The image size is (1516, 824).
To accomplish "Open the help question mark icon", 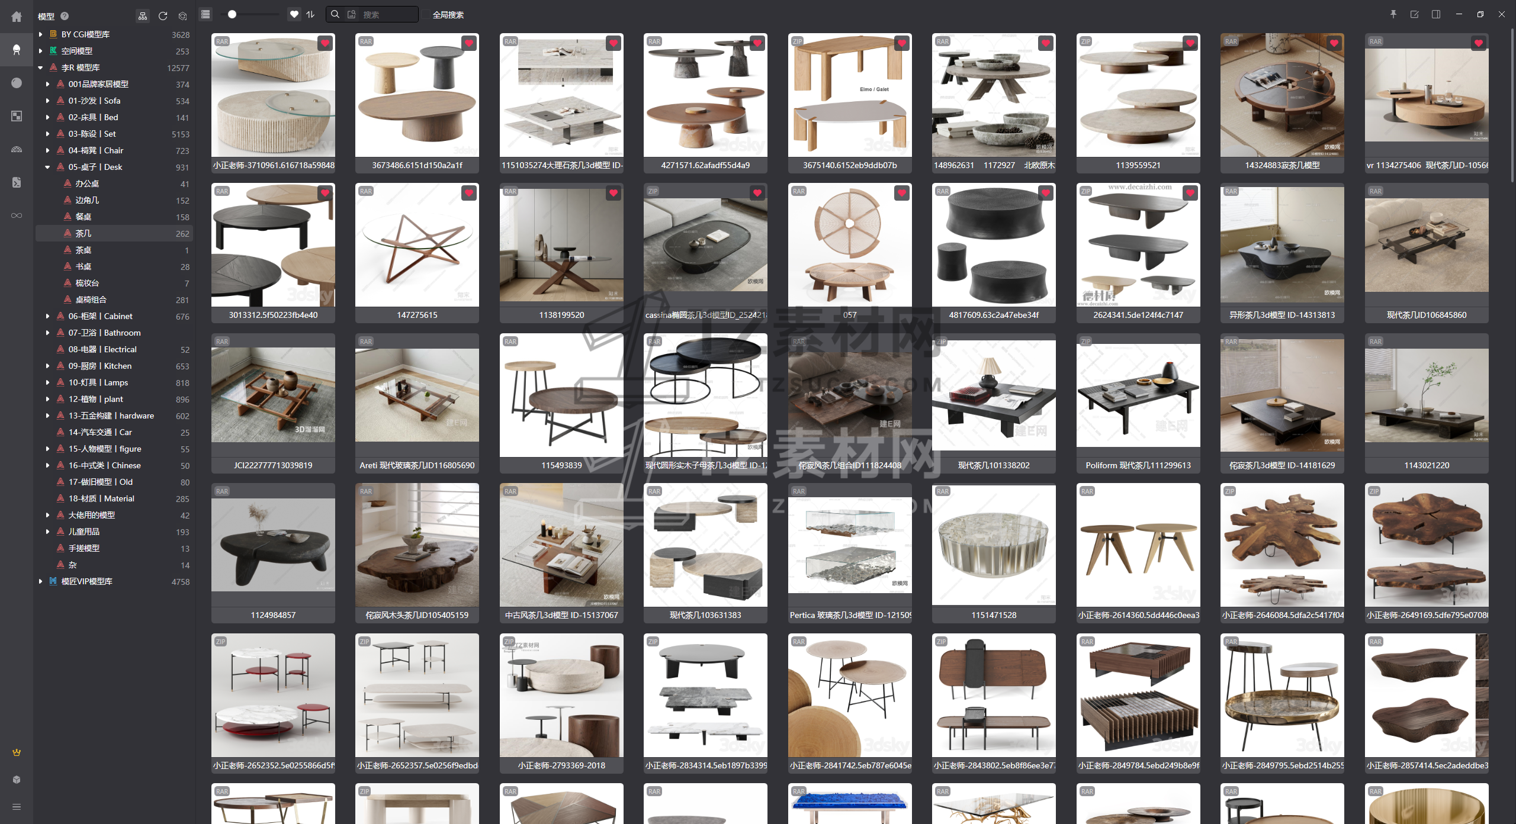I will (x=65, y=16).
